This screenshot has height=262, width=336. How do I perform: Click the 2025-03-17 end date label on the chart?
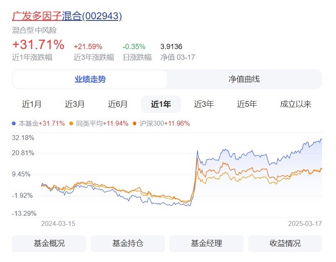304,224
